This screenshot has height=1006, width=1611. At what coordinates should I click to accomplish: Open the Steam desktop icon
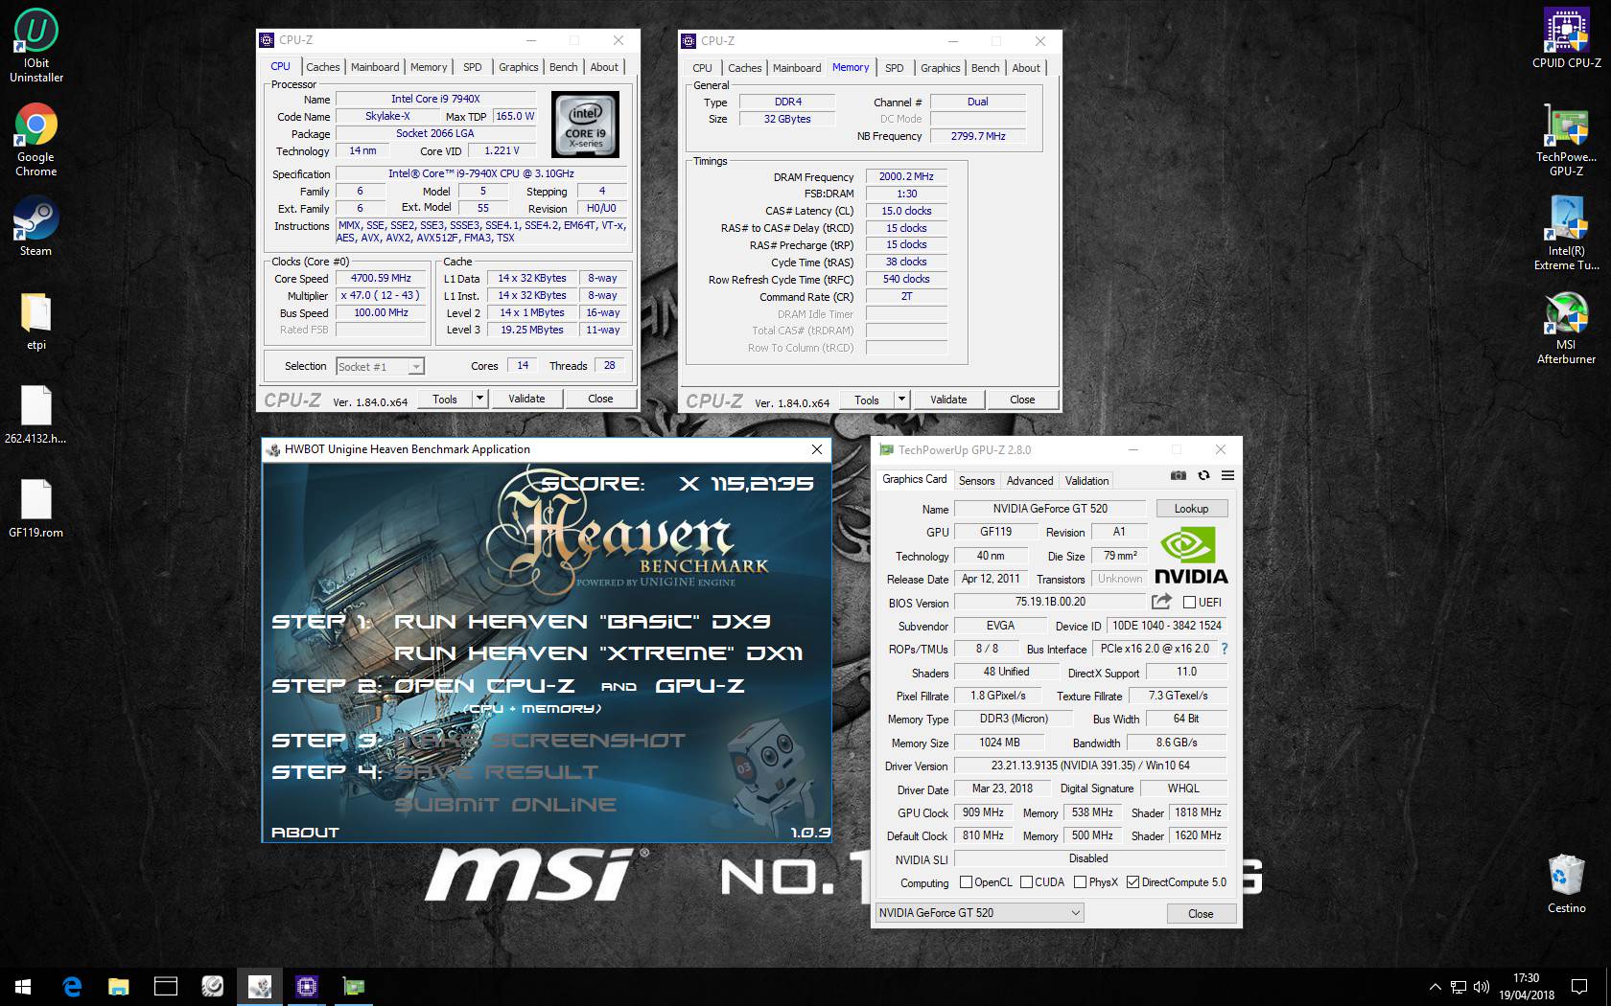click(x=36, y=227)
